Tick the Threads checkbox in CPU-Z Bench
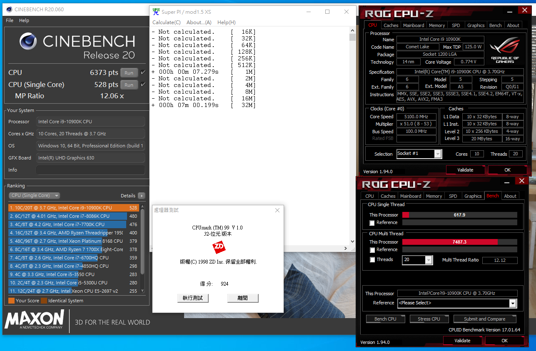This screenshot has height=351, width=536. tap(372, 260)
